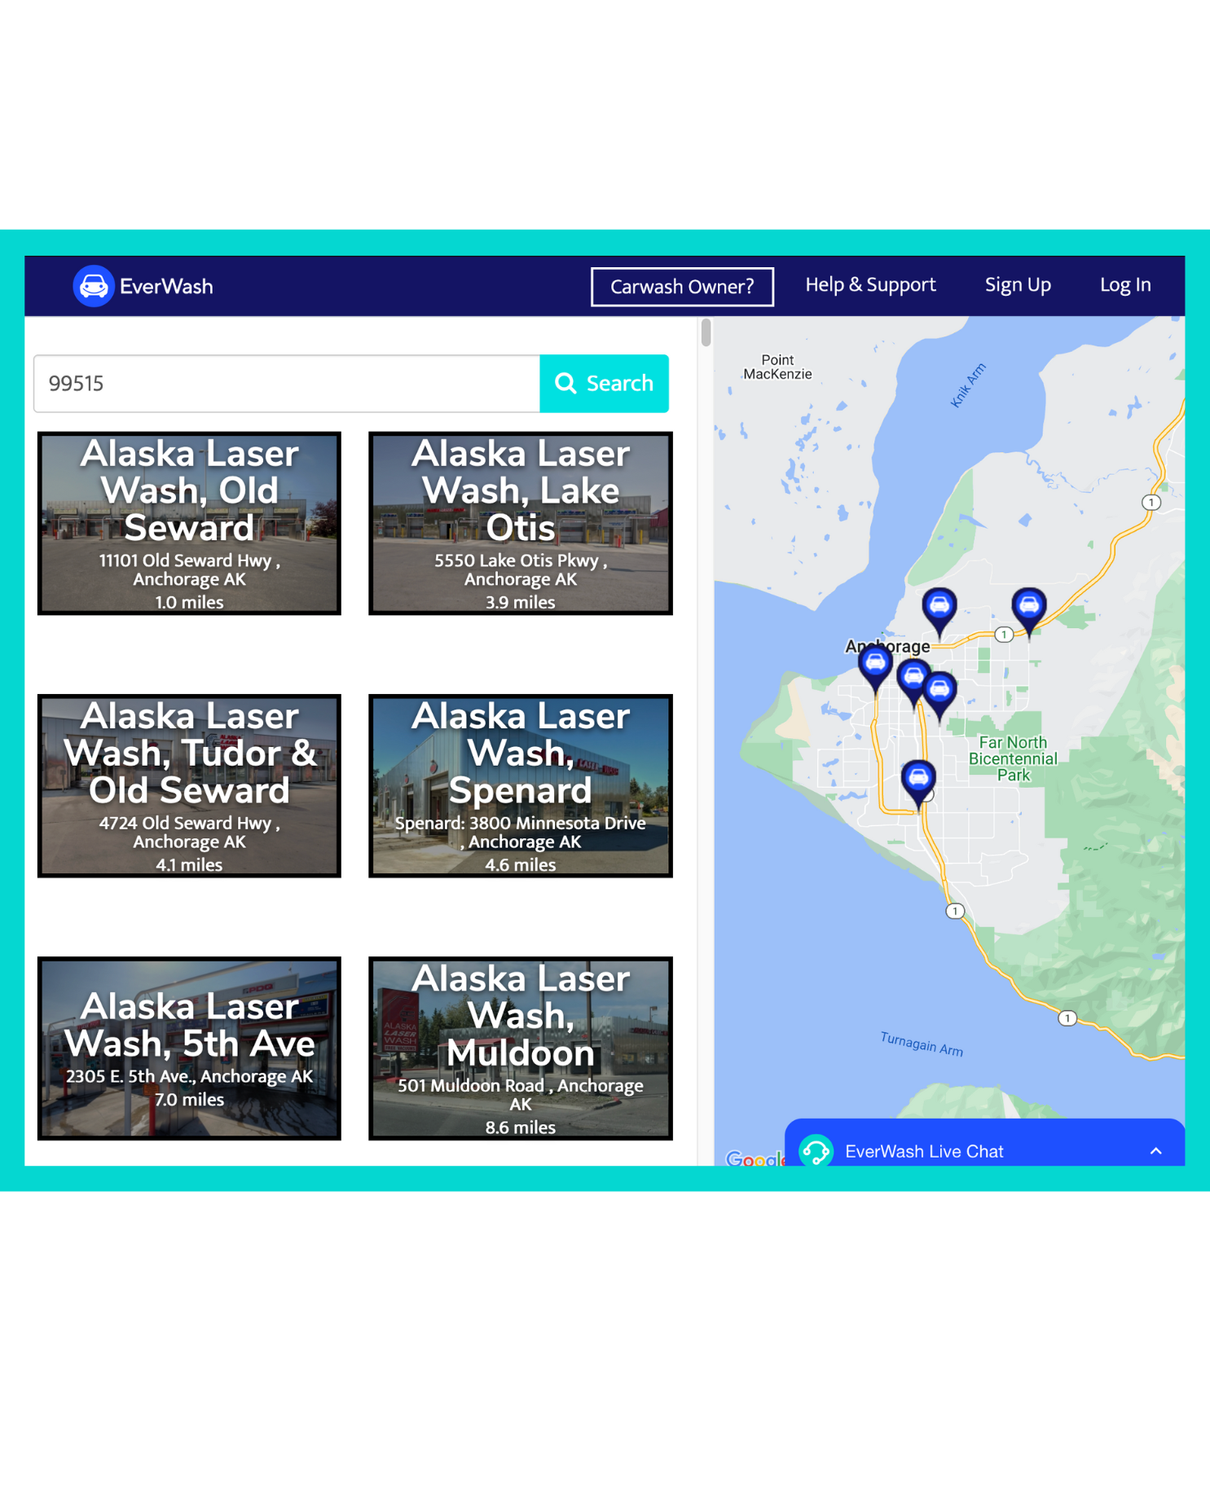Click the EverWash brand name
The height and width of the screenshot is (1512, 1210).
pos(166,287)
